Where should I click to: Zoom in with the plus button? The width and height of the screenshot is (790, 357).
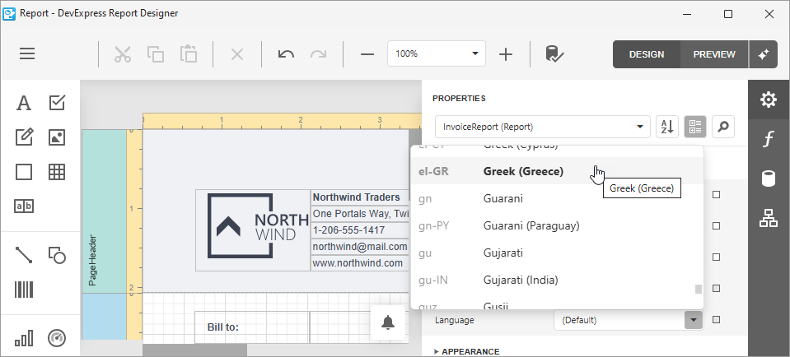(x=505, y=53)
